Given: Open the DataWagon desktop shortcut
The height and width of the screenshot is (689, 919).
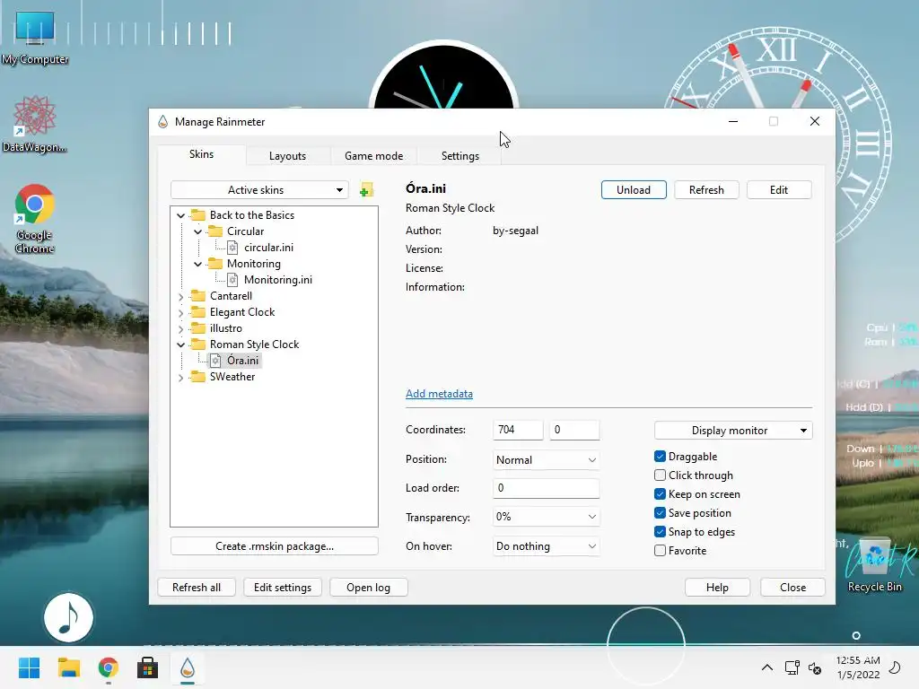Looking at the screenshot, I should pyautogui.click(x=34, y=124).
